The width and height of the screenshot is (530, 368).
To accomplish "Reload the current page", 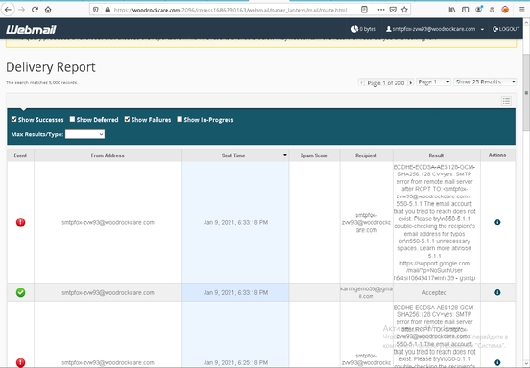I will pyautogui.click(x=35, y=10).
